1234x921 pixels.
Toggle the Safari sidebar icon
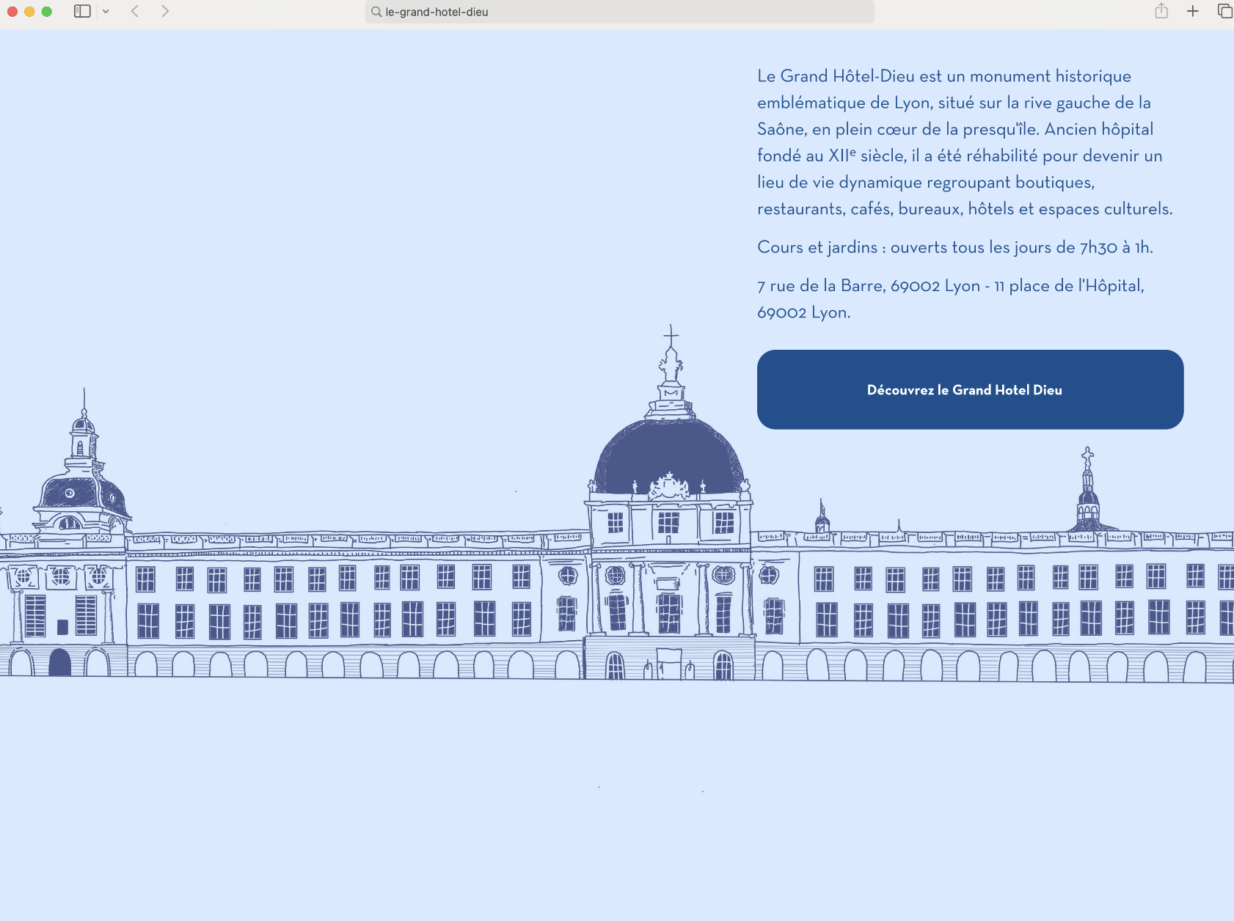[82, 11]
